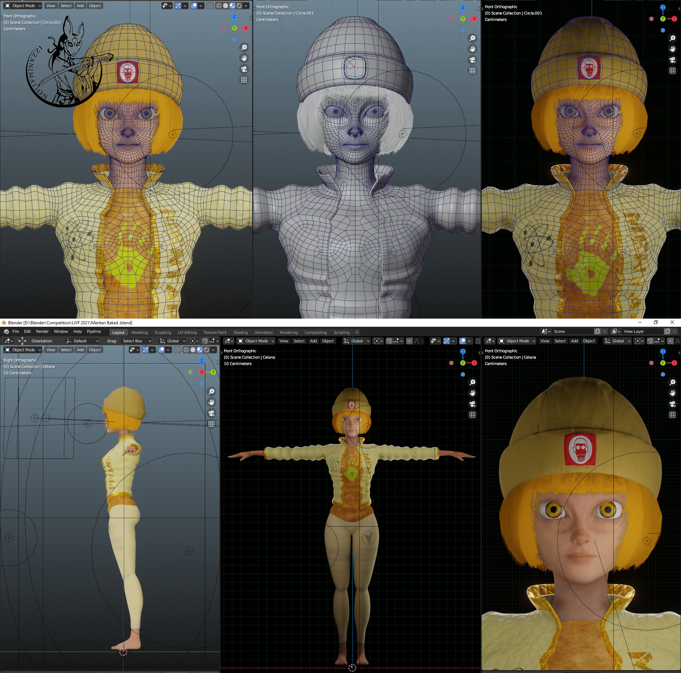This screenshot has height=673, width=681.
Task: Open the Orientation Default dropdown
Action: click(x=83, y=341)
